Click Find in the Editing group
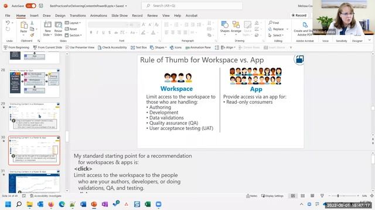 click(x=274, y=23)
